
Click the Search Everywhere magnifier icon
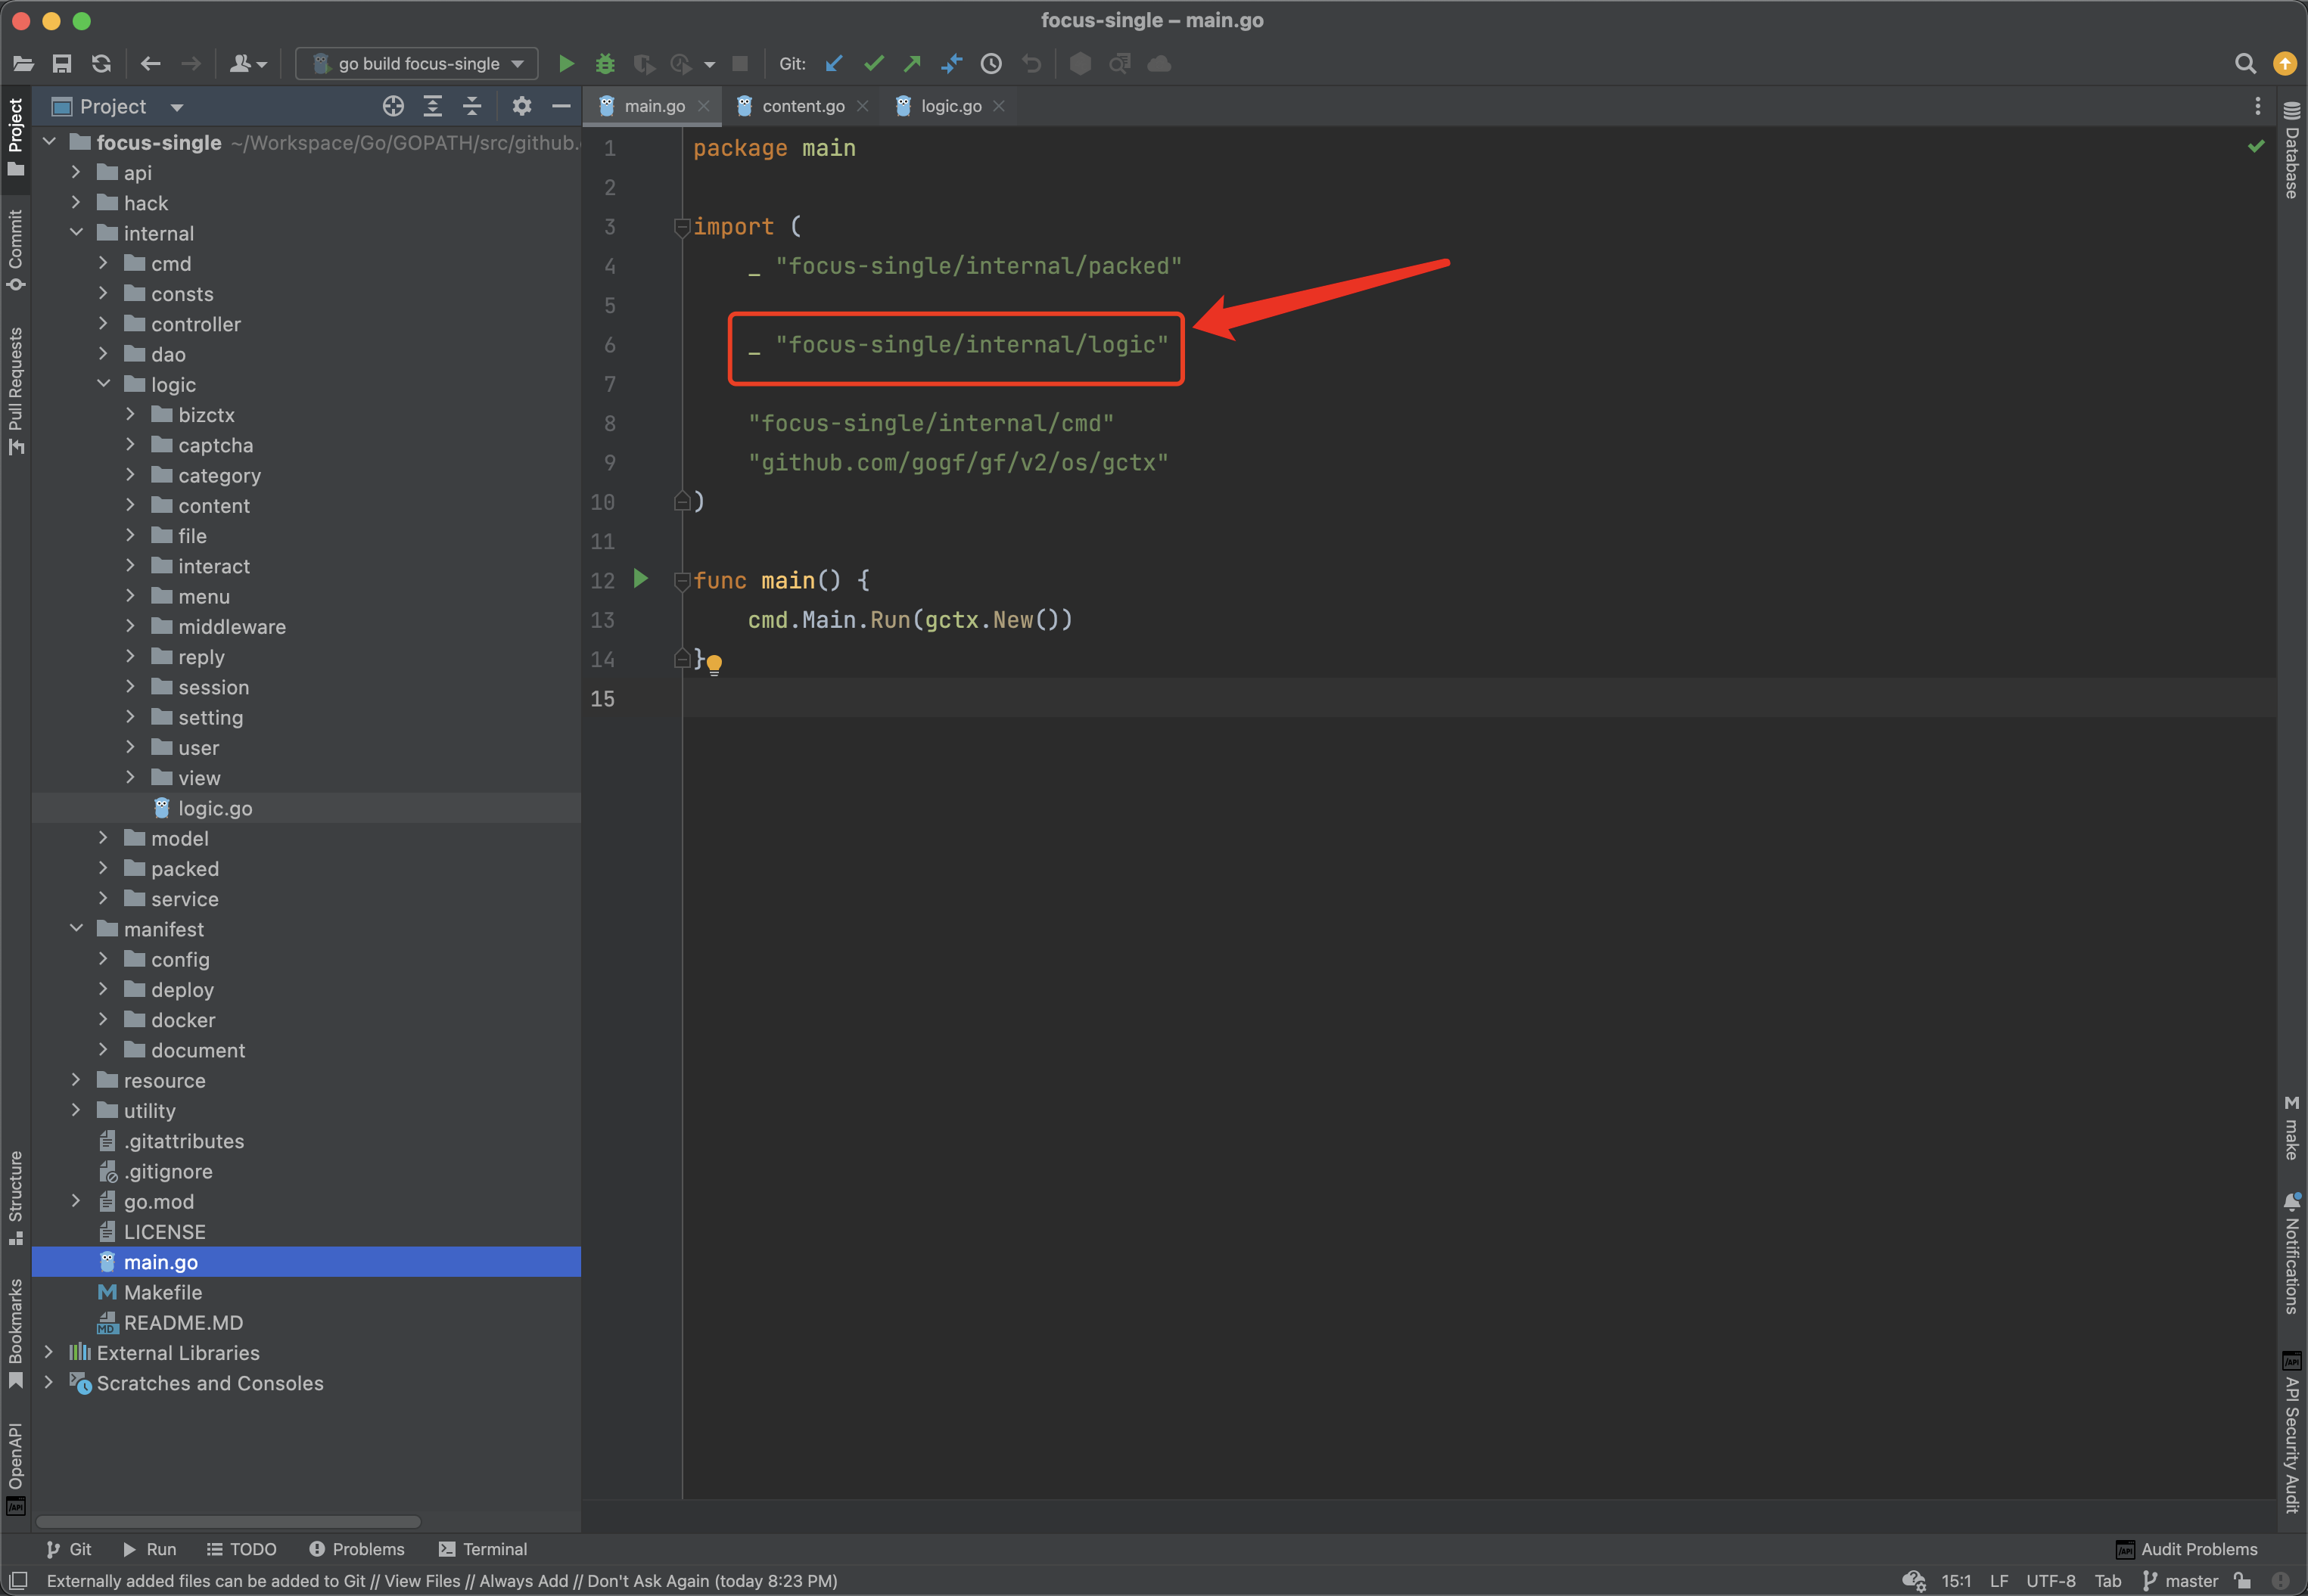2245,64
